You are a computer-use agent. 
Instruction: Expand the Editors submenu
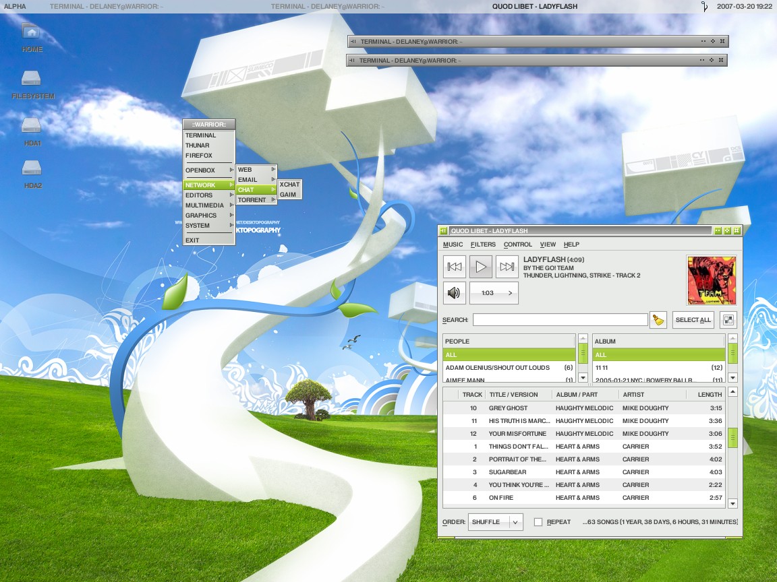point(208,195)
